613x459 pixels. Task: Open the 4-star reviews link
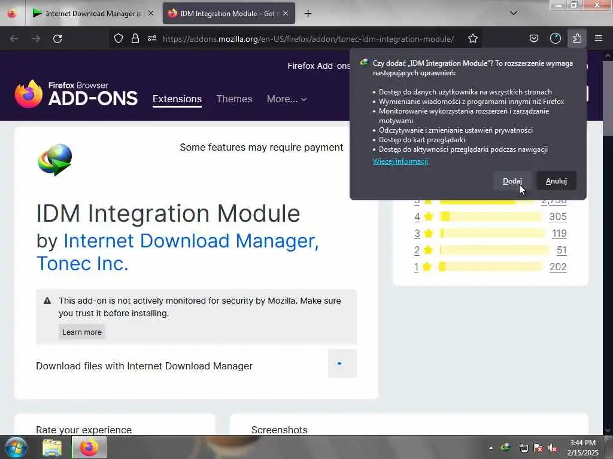click(417, 216)
